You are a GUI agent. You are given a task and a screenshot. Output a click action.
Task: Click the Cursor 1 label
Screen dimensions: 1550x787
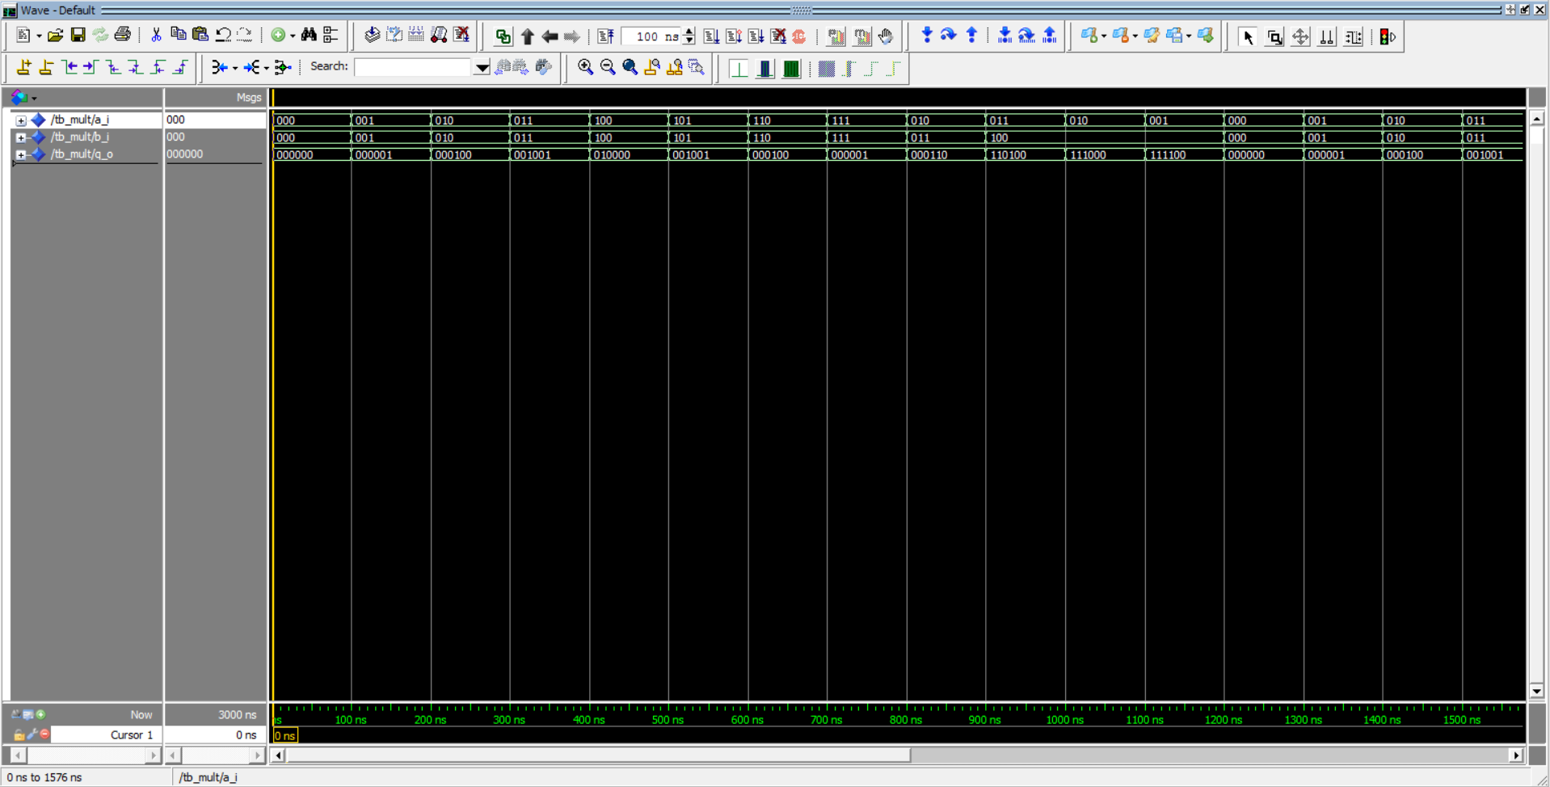(132, 734)
